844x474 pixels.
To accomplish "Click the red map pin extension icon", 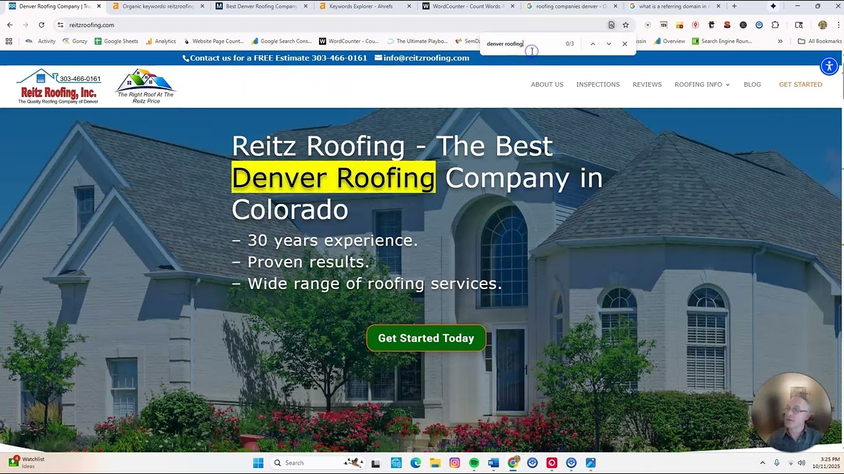I will pyautogui.click(x=695, y=25).
